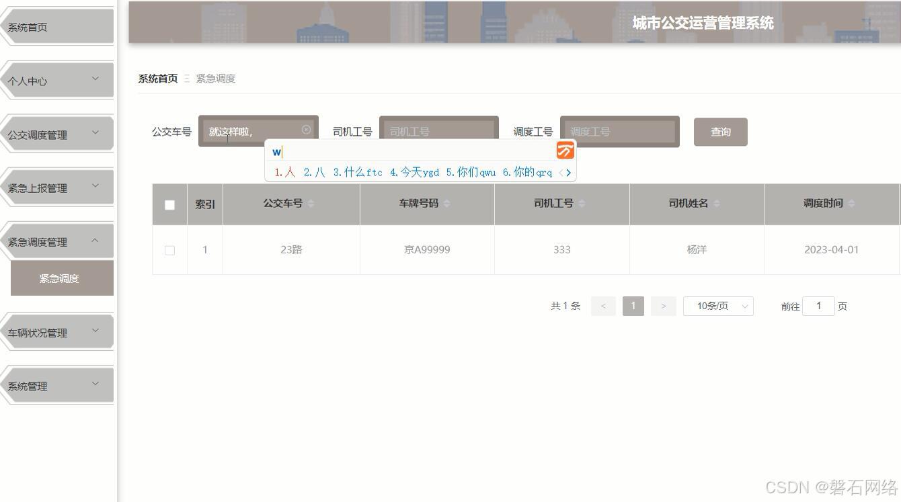Focus the 调度工号 input field
The height and width of the screenshot is (502, 901).
click(620, 132)
